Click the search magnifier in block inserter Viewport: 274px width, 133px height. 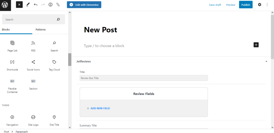point(58,19)
